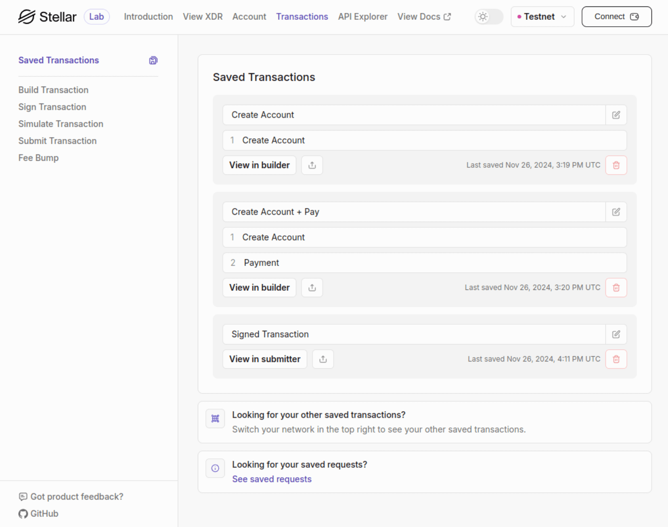
Task: Edit name of Create Account + Pay
Action: [x=616, y=212]
